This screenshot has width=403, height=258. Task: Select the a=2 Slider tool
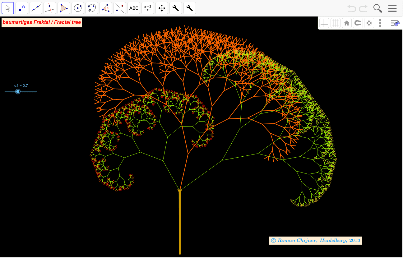148,8
